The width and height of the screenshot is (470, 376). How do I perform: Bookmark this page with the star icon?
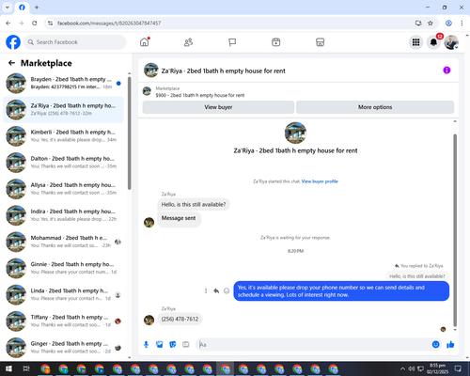click(x=431, y=23)
